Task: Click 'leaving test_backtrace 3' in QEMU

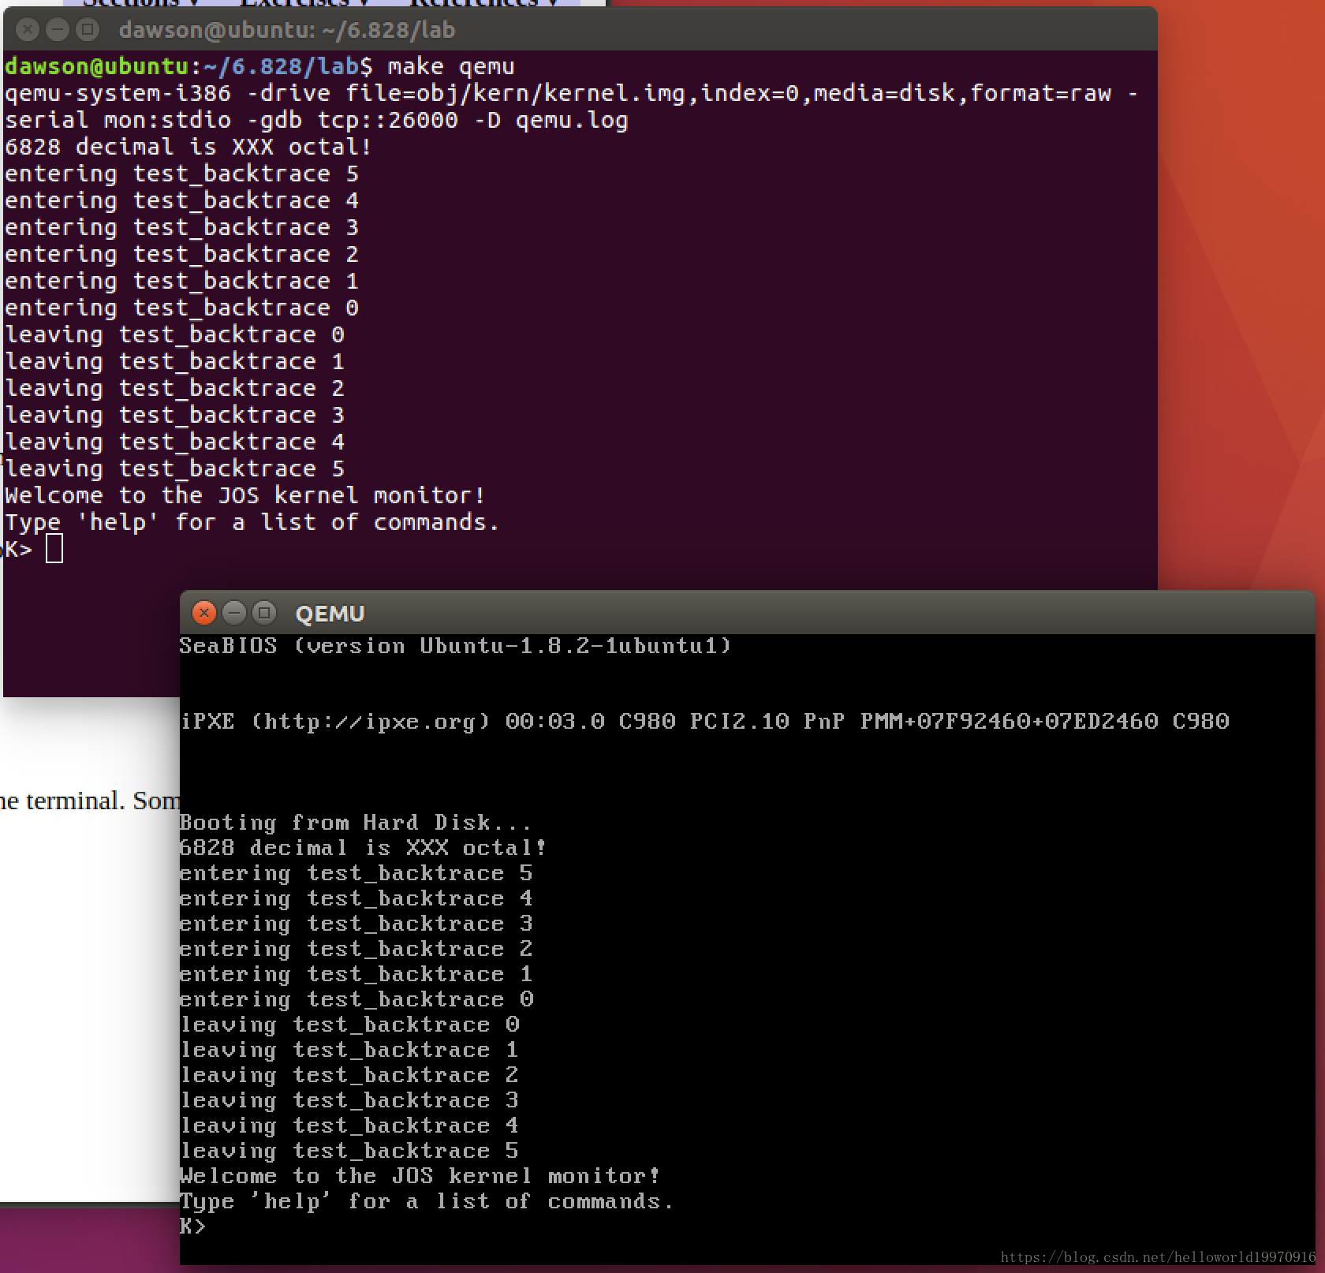Action: click(x=349, y=1100)
